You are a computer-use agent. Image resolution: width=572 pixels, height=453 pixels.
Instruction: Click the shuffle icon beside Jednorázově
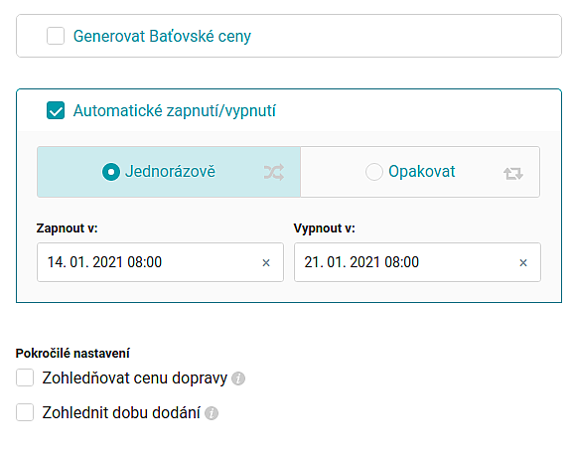pyautogui.click(x=274, y=172)
